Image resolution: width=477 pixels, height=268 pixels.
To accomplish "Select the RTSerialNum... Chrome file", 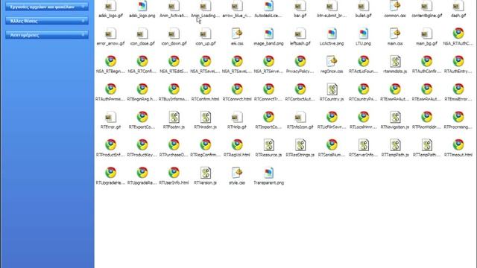I will pyautogui.click(x=332, y=145).
